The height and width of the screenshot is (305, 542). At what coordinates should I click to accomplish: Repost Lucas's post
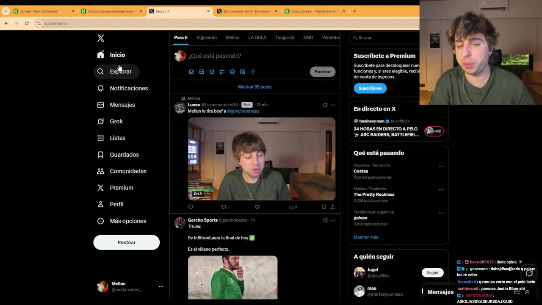[224, 207]
